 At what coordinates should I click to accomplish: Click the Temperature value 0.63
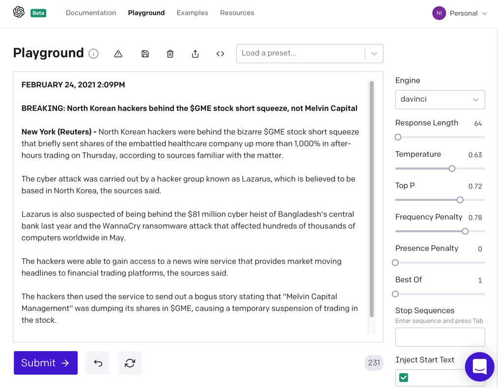[475, 155]
